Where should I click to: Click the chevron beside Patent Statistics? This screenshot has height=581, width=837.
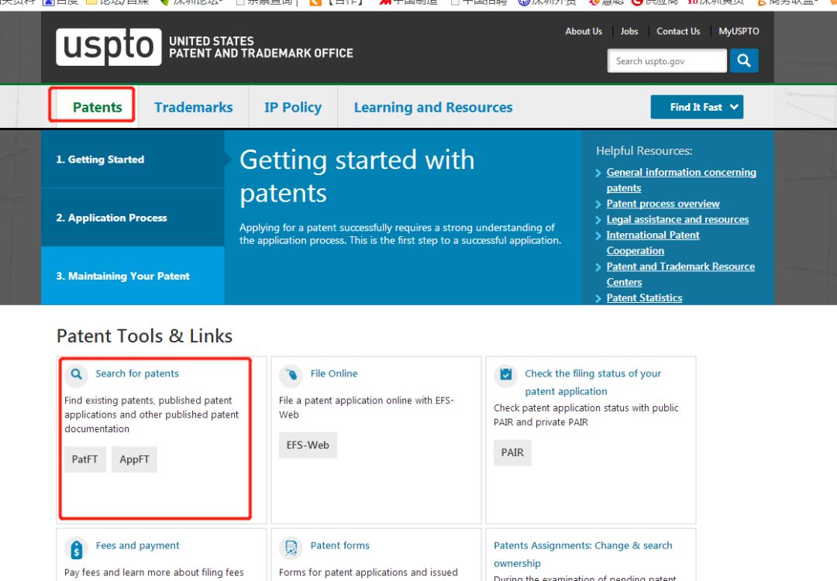pyautogui.click(x=598, y=298)
